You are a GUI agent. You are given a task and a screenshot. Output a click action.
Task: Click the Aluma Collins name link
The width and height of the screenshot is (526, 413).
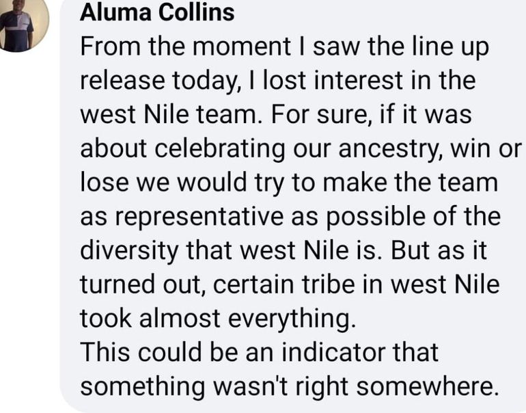point(157,13)
